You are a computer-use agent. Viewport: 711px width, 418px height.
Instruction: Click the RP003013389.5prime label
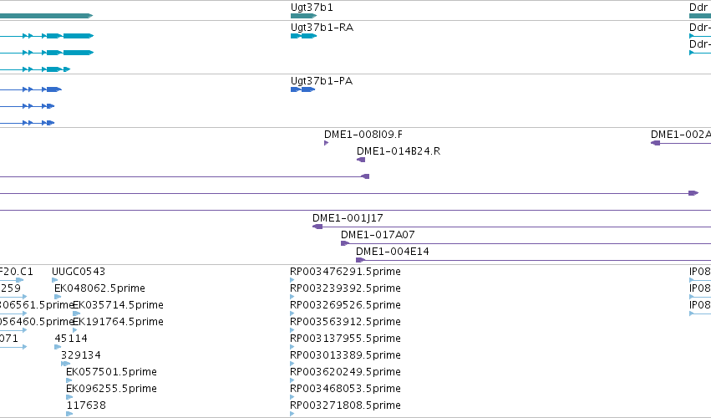pos(345,355)
